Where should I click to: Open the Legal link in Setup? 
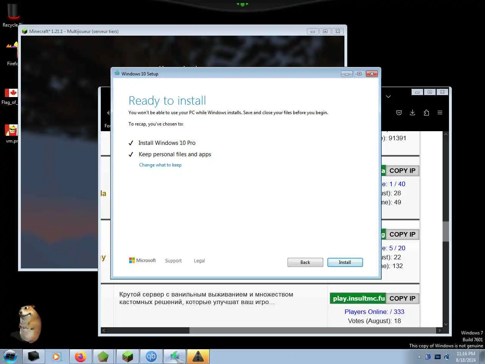199,261
